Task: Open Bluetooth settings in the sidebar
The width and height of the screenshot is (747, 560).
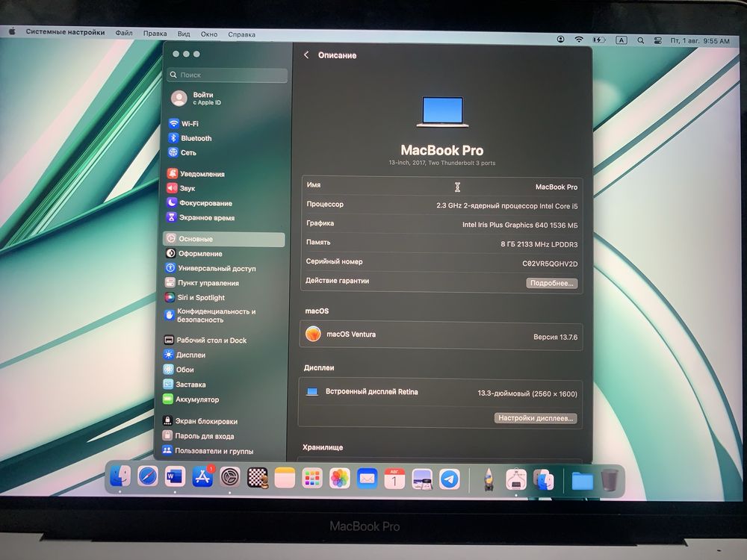Action: click(x=190, y=138)
